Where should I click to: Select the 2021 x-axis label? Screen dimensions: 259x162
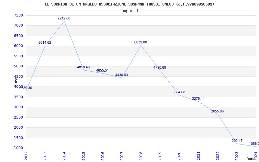[198, 156]
